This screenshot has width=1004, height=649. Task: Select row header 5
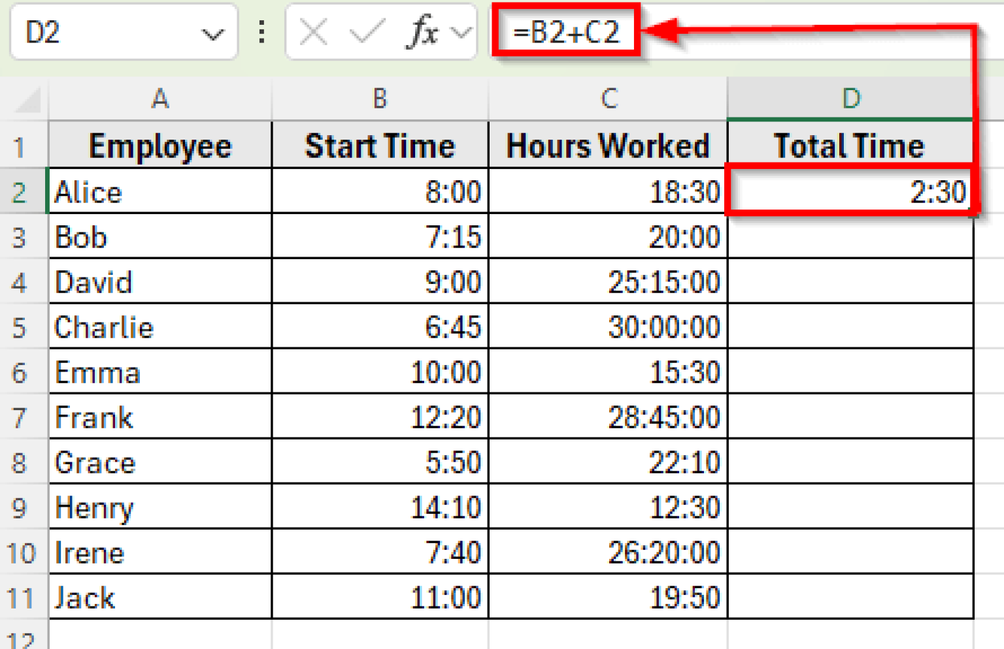pyautogui.click(x=23, y=327)
